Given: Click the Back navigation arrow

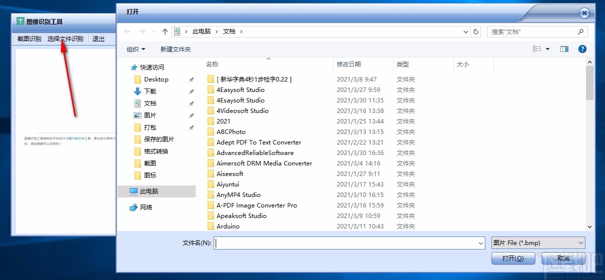Looking at the screenshot, I should coord(127,31).
